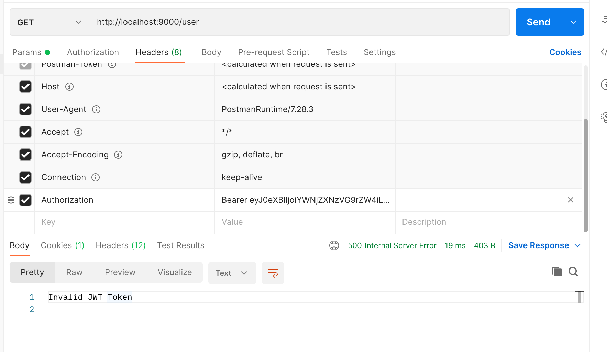Click the 'Invalid JWT Token' response line

[90, 297]
